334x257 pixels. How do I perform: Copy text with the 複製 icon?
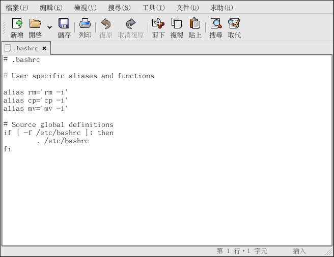(x=177, y=24)
